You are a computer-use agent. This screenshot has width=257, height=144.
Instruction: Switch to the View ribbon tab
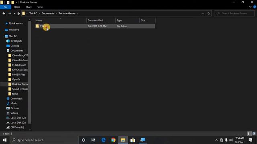(40, 7)
